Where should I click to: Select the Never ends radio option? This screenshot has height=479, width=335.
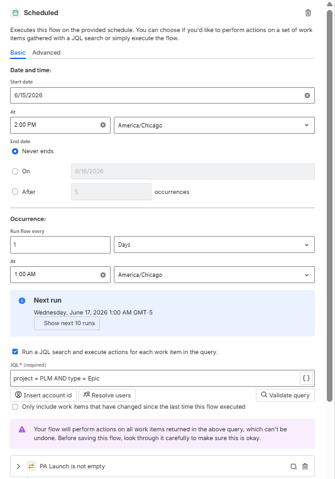[x=15, y=151]
